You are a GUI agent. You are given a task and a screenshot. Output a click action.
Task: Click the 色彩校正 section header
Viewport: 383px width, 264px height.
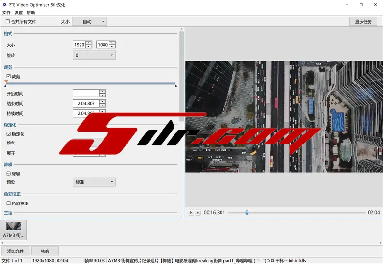click(x=12, y=194)
